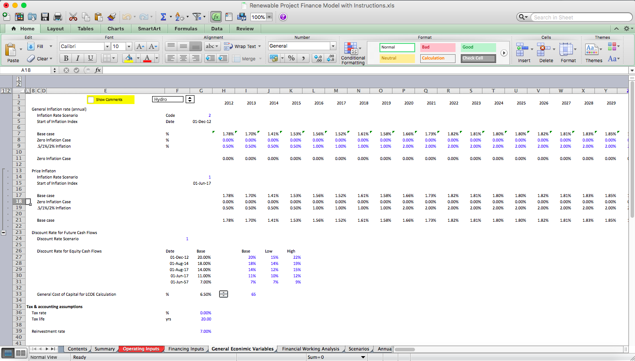The height and width of the screenshot is (361, 635).
Task: Apply italic formatting
Action: (78, 58)
